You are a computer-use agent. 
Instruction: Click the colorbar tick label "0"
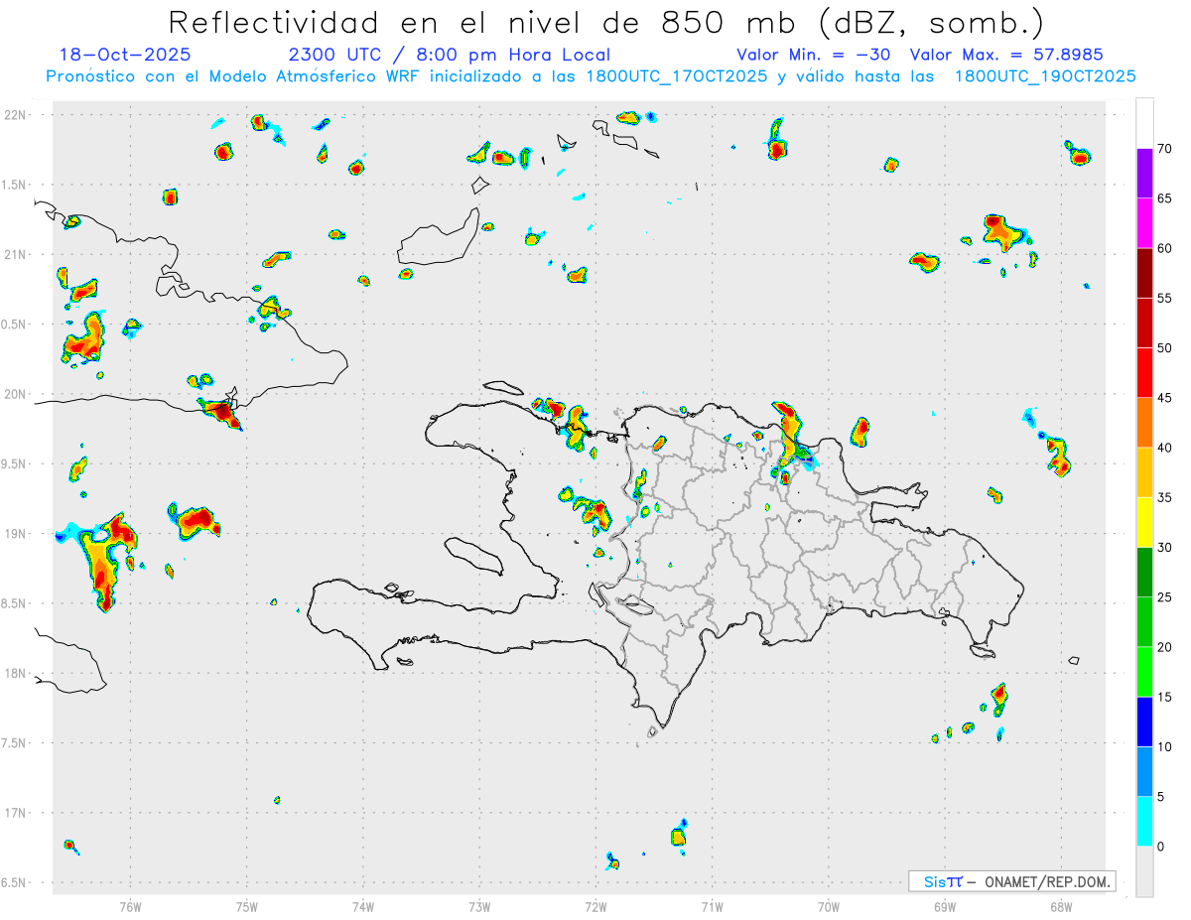click(x=1160, y=847)
